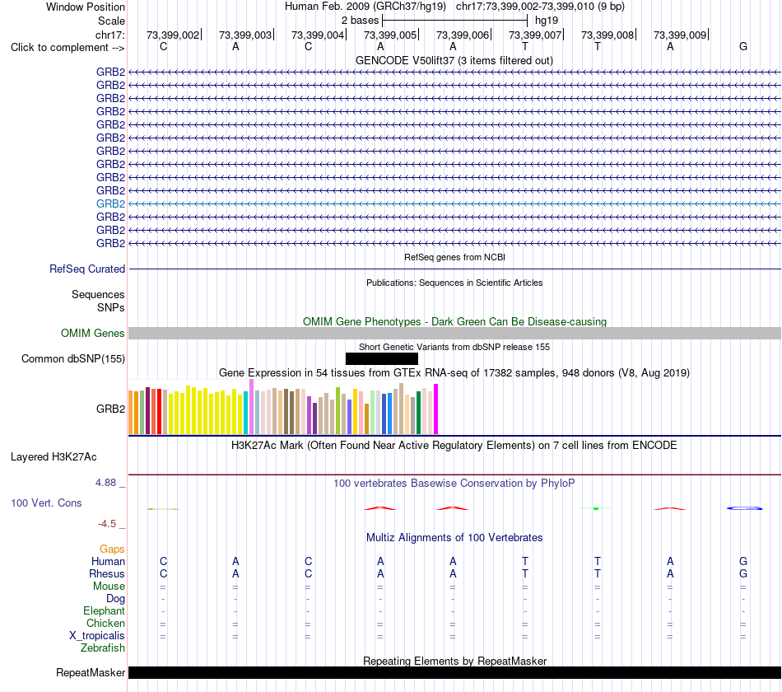Open 'Short Genetic Variants from dbSNP release 155' title
The width and height of the screenshot is (782, 692).
(454, 347)
